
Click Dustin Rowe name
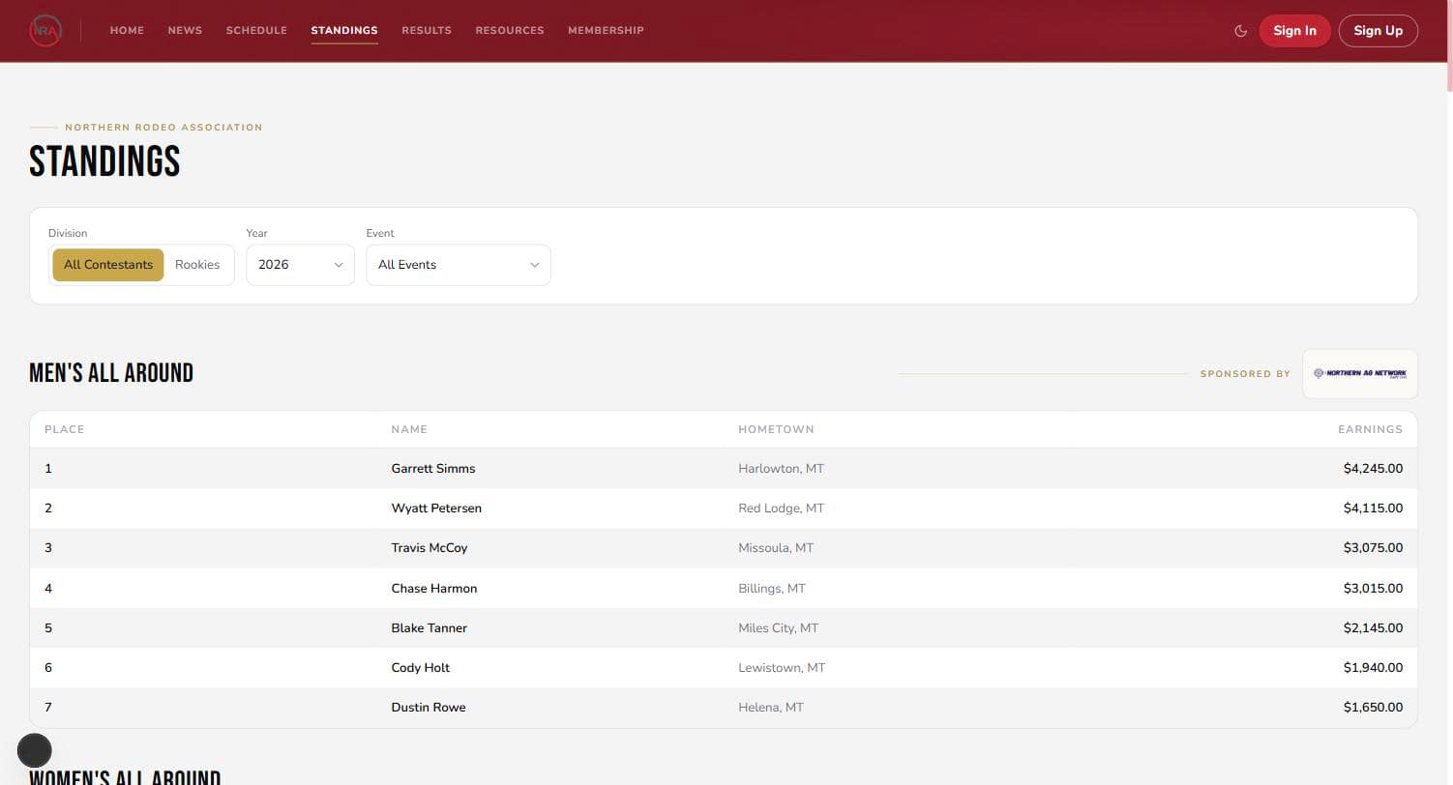click(429, 708)
